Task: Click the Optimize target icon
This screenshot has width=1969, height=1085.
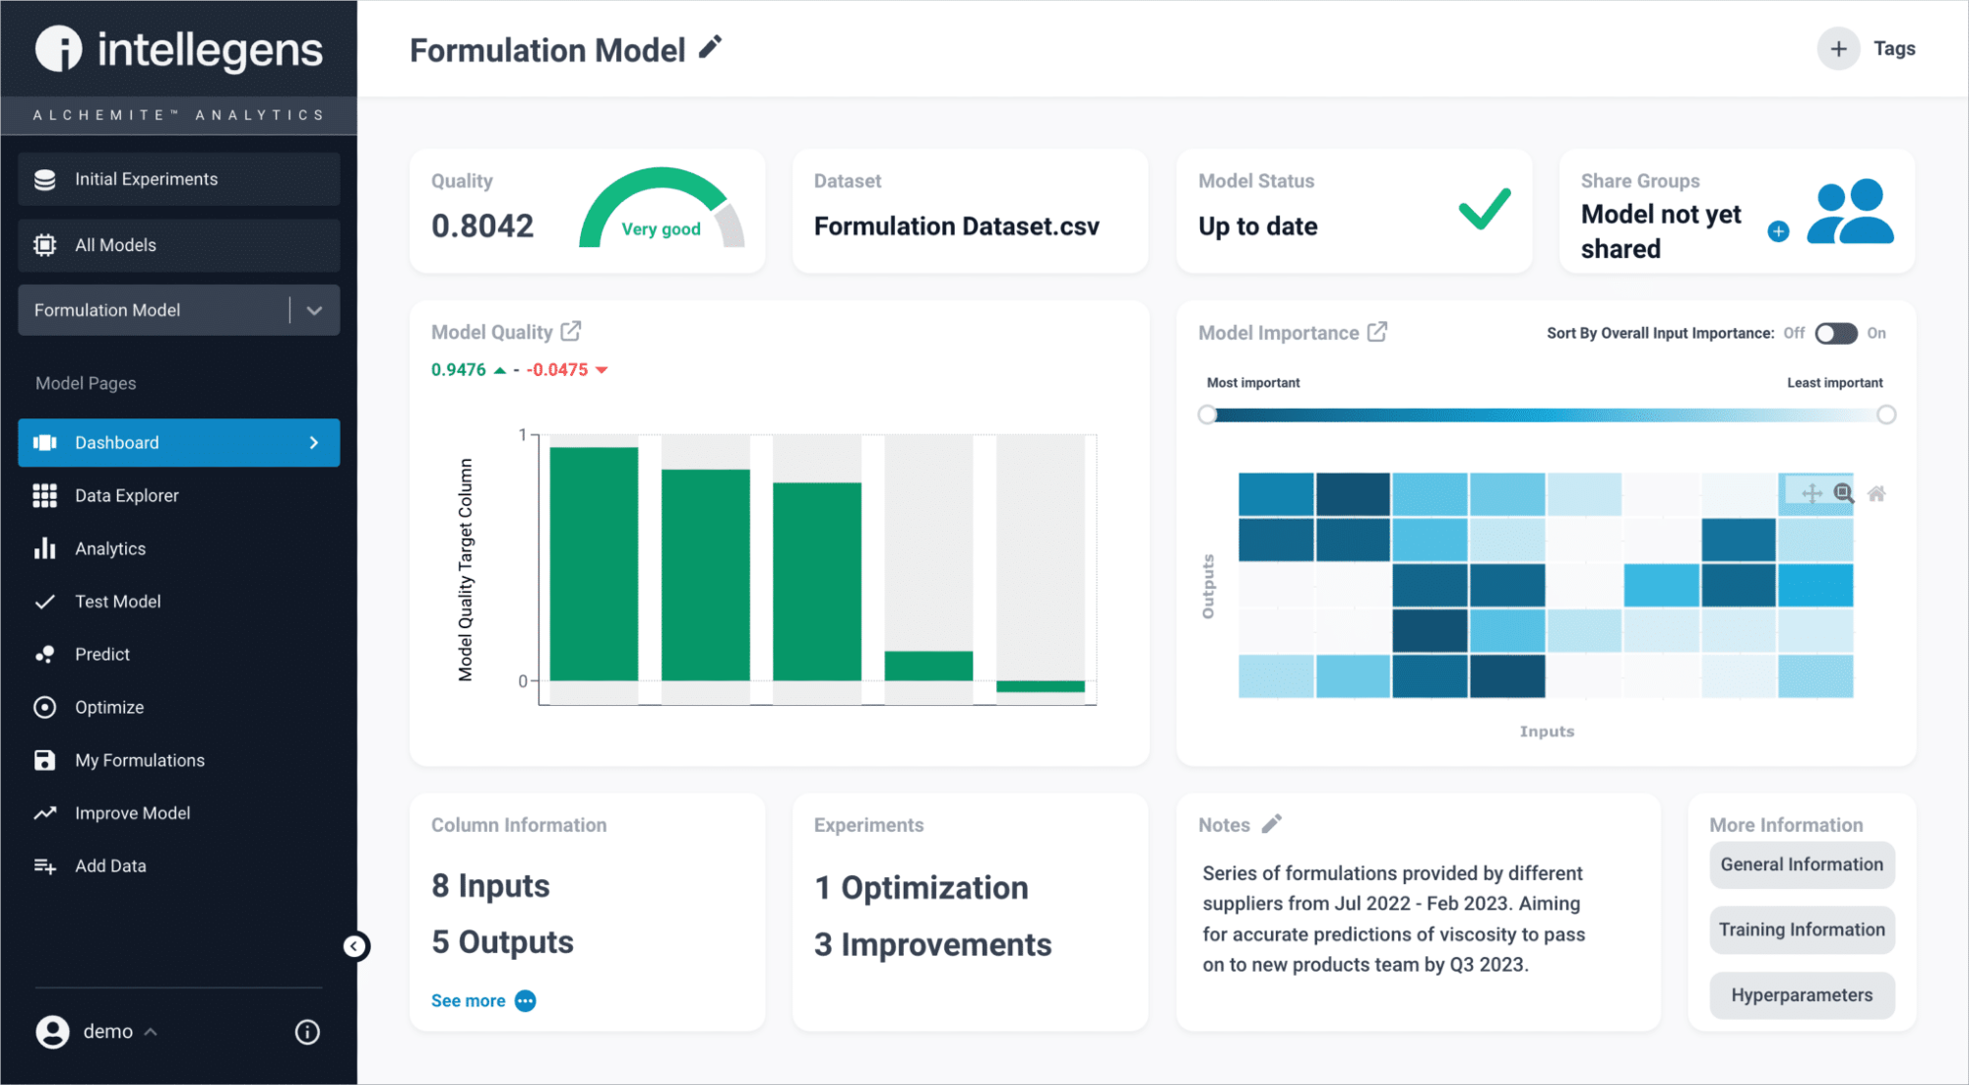Action: [45, 707]
